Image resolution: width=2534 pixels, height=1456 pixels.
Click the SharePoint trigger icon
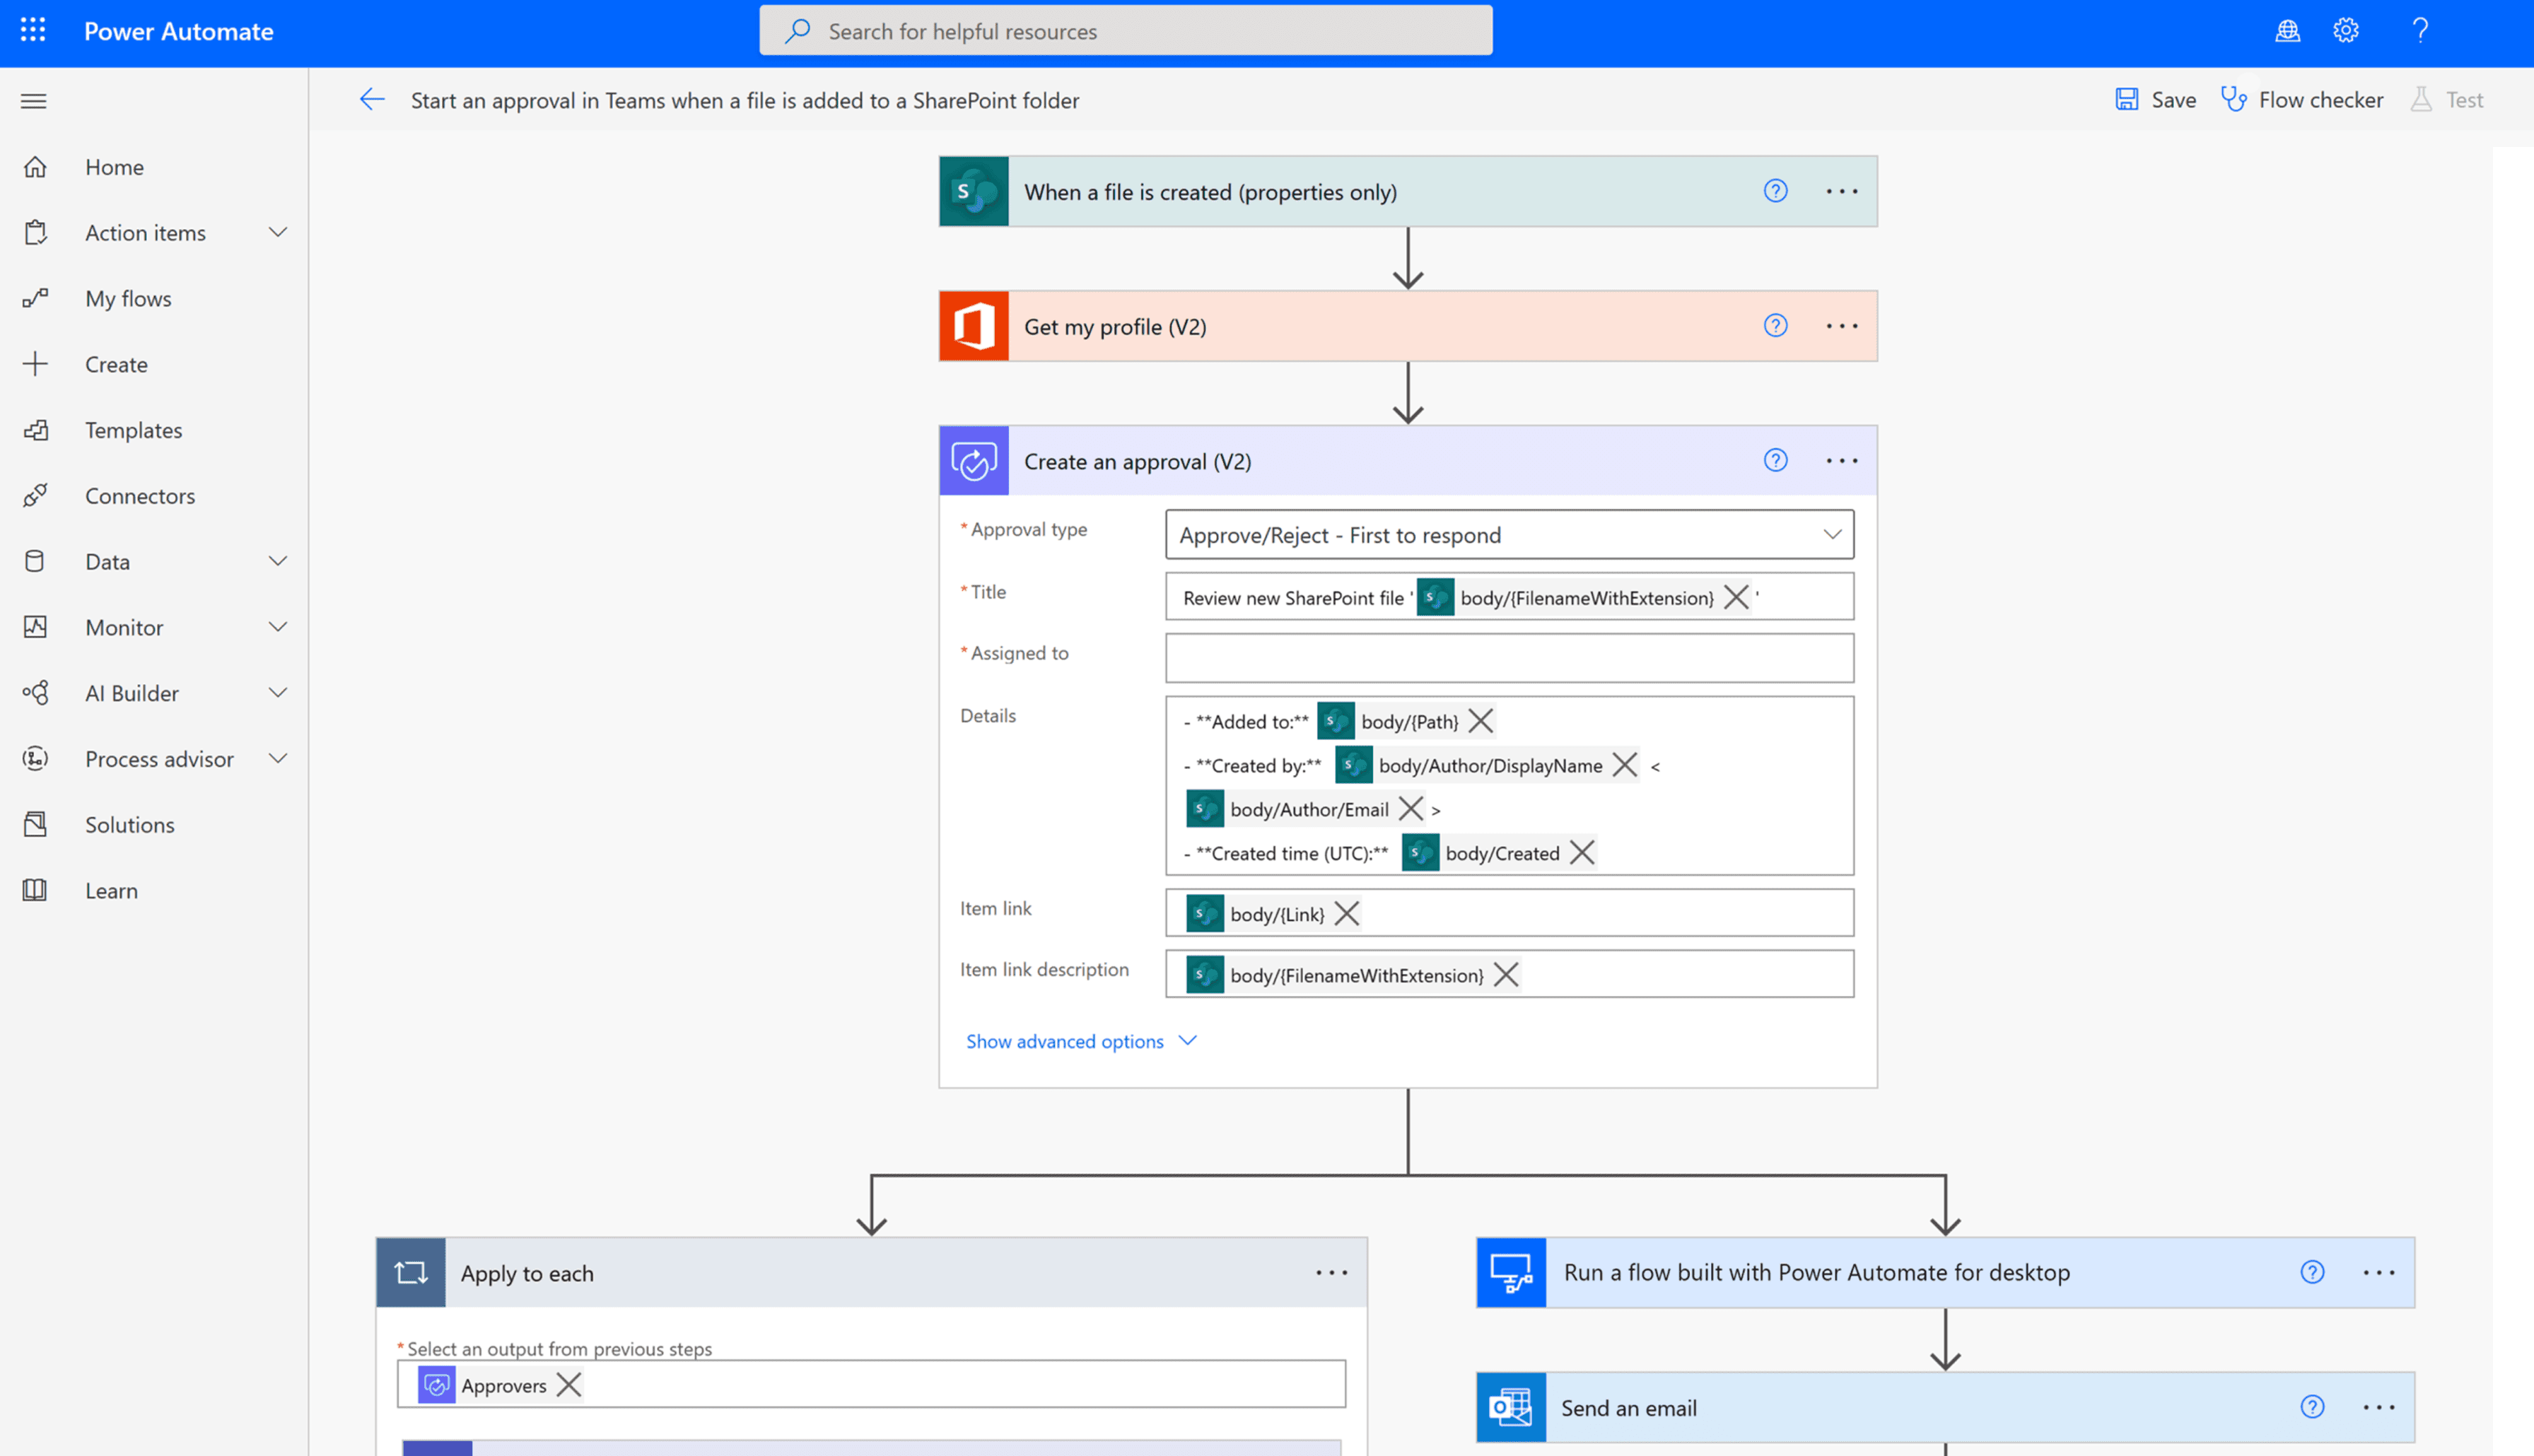(973, 191)
